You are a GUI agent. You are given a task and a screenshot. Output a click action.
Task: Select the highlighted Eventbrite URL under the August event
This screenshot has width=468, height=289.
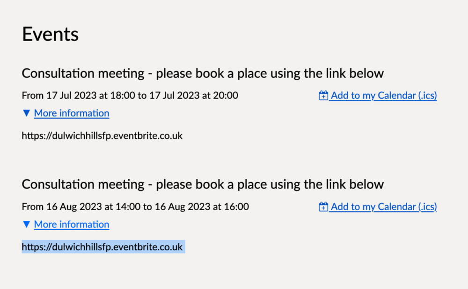click(102, 247)
